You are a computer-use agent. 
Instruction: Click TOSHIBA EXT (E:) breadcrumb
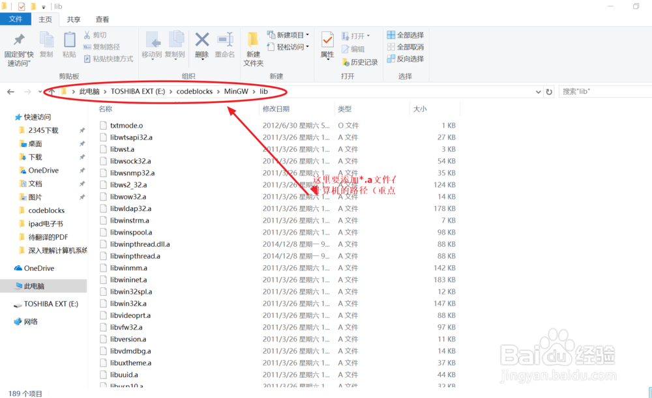[138, 91]
